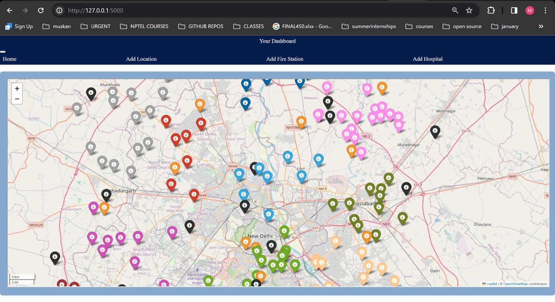Viewport: 555px width, 302px height.
Task: Reload the current page
Action: pyautogui.click(x=40, y=10)
